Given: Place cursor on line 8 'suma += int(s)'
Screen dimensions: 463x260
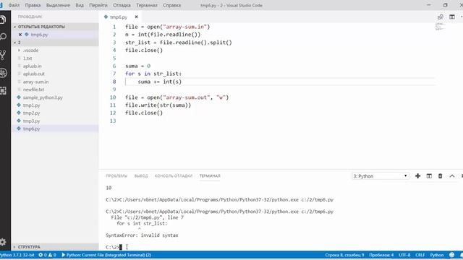Looking at the screenshot, I should coord(159,82).
